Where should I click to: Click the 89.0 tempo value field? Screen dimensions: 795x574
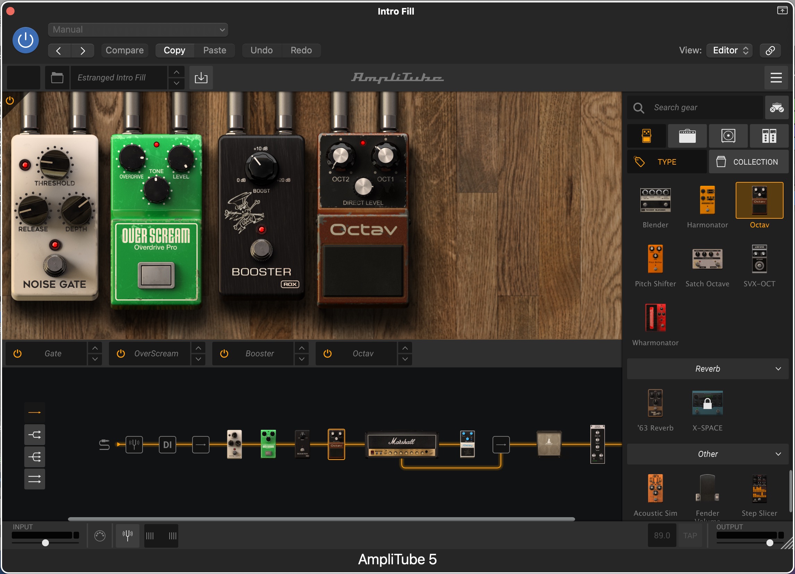[661, 536]
